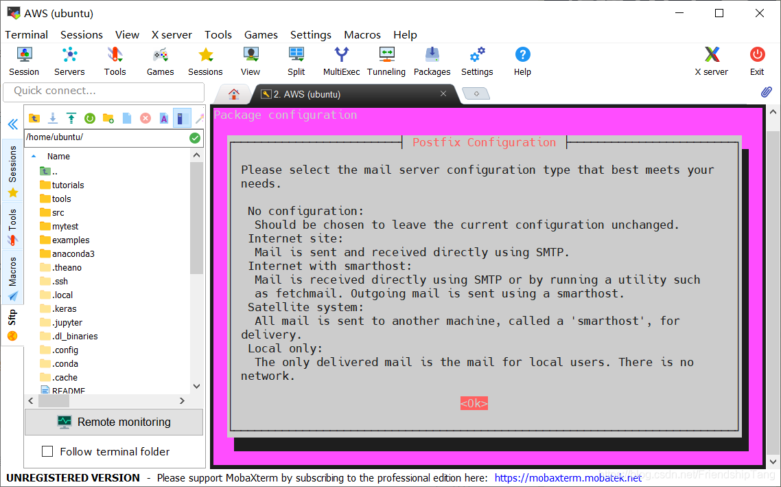Screen dimensions: 781x487
Task: Click the /home/ubuntu/ path field
Action: coord(106,137)
